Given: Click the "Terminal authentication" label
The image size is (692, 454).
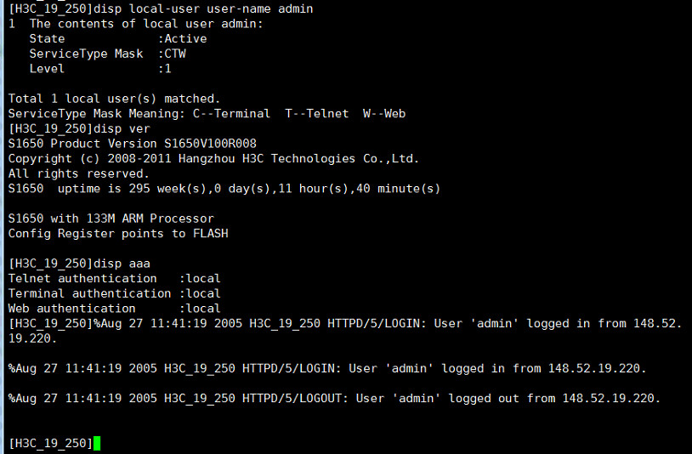Looking at the screenshot, I should pos(89,293).
